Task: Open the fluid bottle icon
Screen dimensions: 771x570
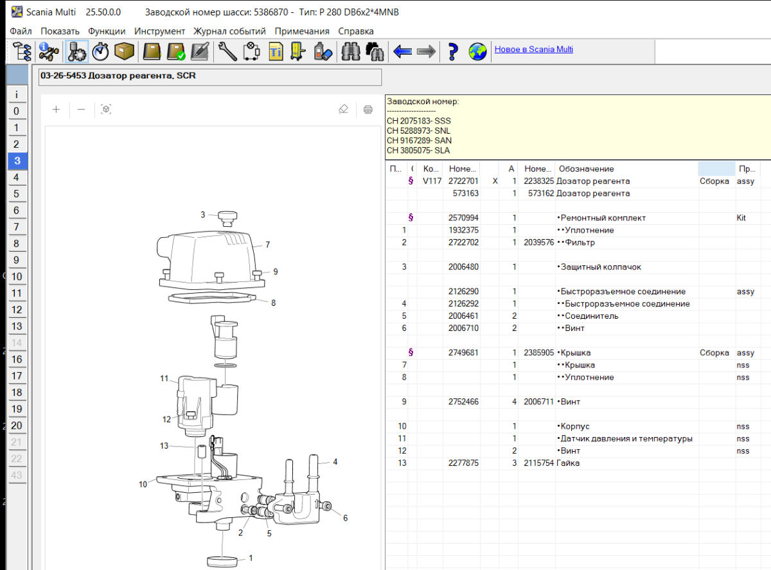Action: click(323, 51)
